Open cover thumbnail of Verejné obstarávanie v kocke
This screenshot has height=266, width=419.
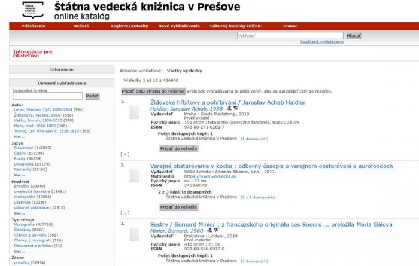click(x=135, y=176)
